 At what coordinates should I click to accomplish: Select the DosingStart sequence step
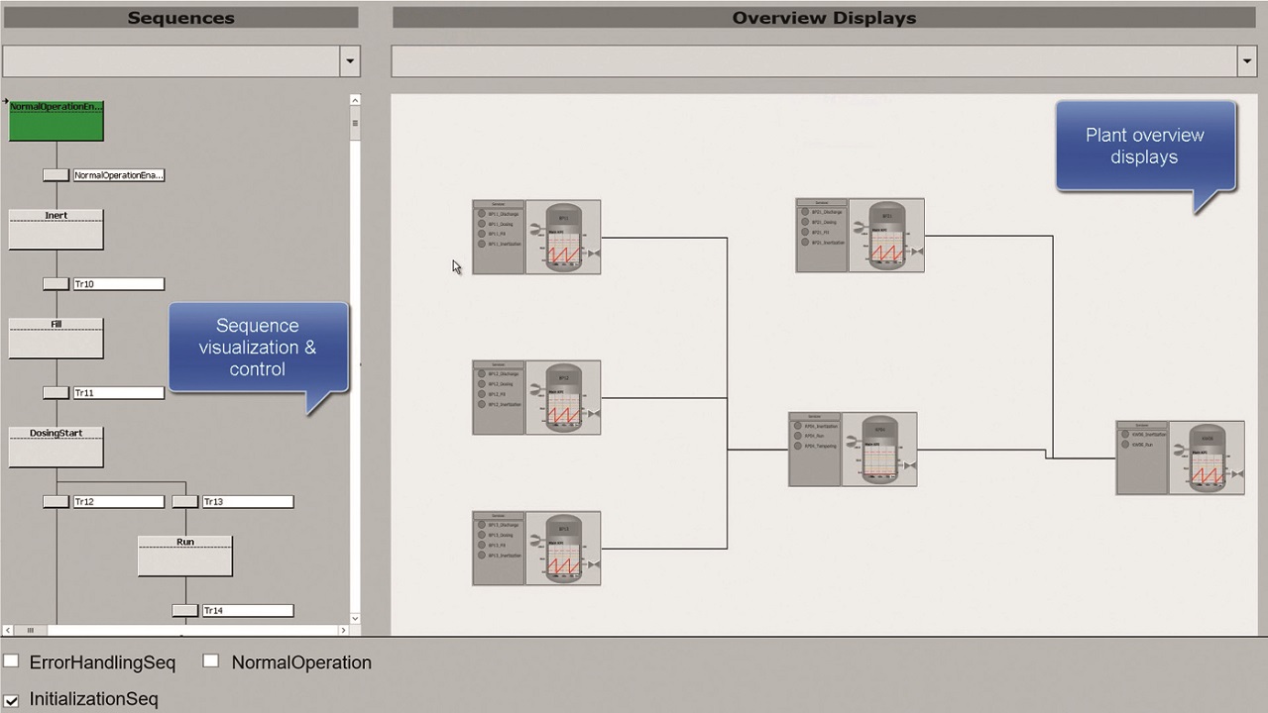56,448
